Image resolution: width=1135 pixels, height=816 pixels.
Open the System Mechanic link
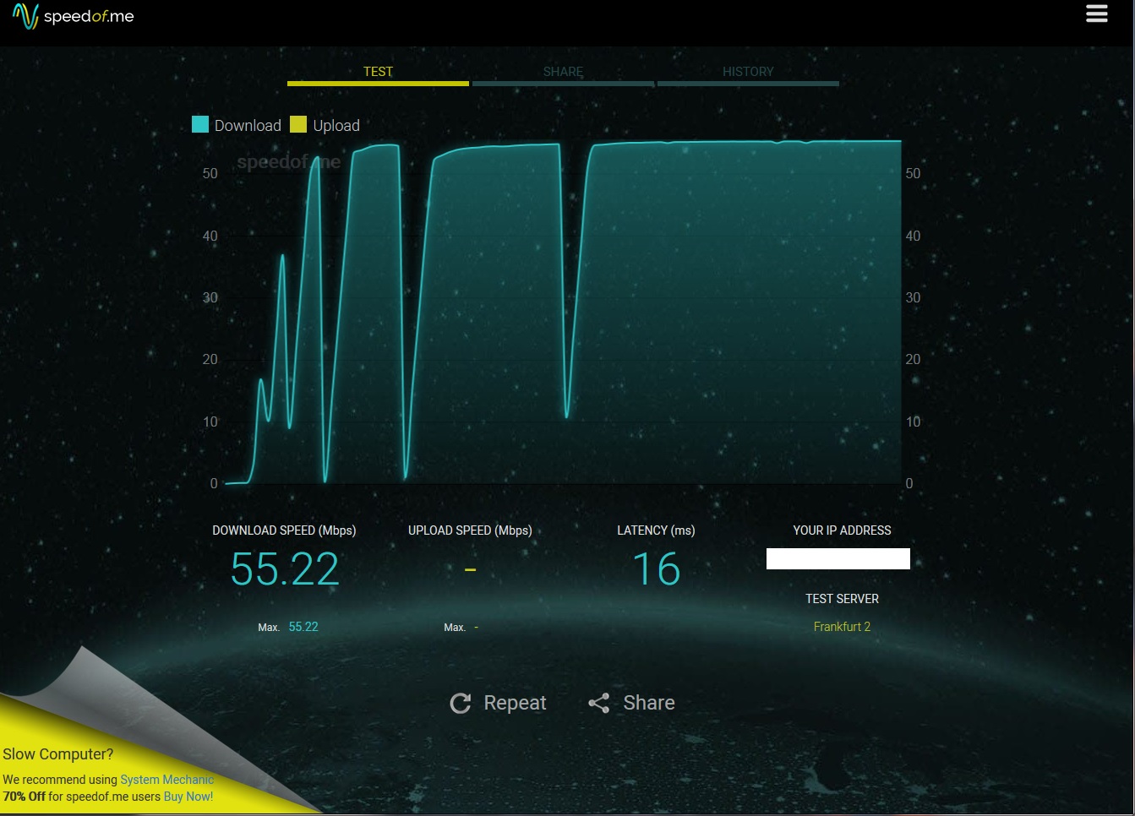click(167, 780)
